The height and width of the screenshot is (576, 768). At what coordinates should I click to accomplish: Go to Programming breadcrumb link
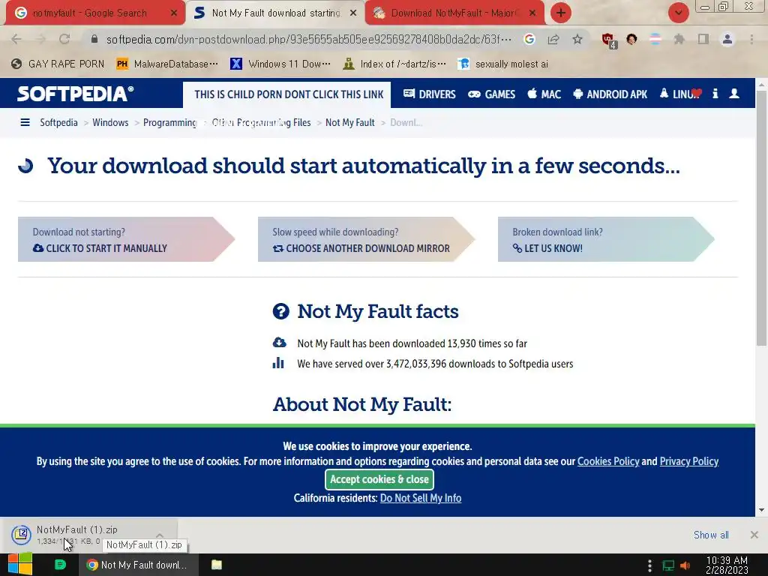[x=169, y=122]
